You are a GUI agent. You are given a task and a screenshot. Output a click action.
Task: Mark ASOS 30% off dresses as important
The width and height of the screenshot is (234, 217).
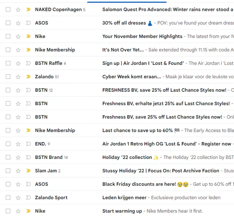pyautogui.click(x=28, y=23)
